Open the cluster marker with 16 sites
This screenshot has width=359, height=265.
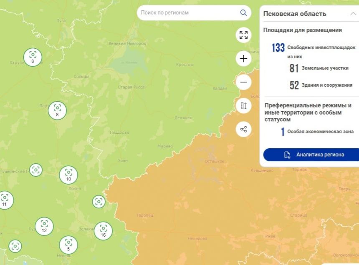coord(103,230)
